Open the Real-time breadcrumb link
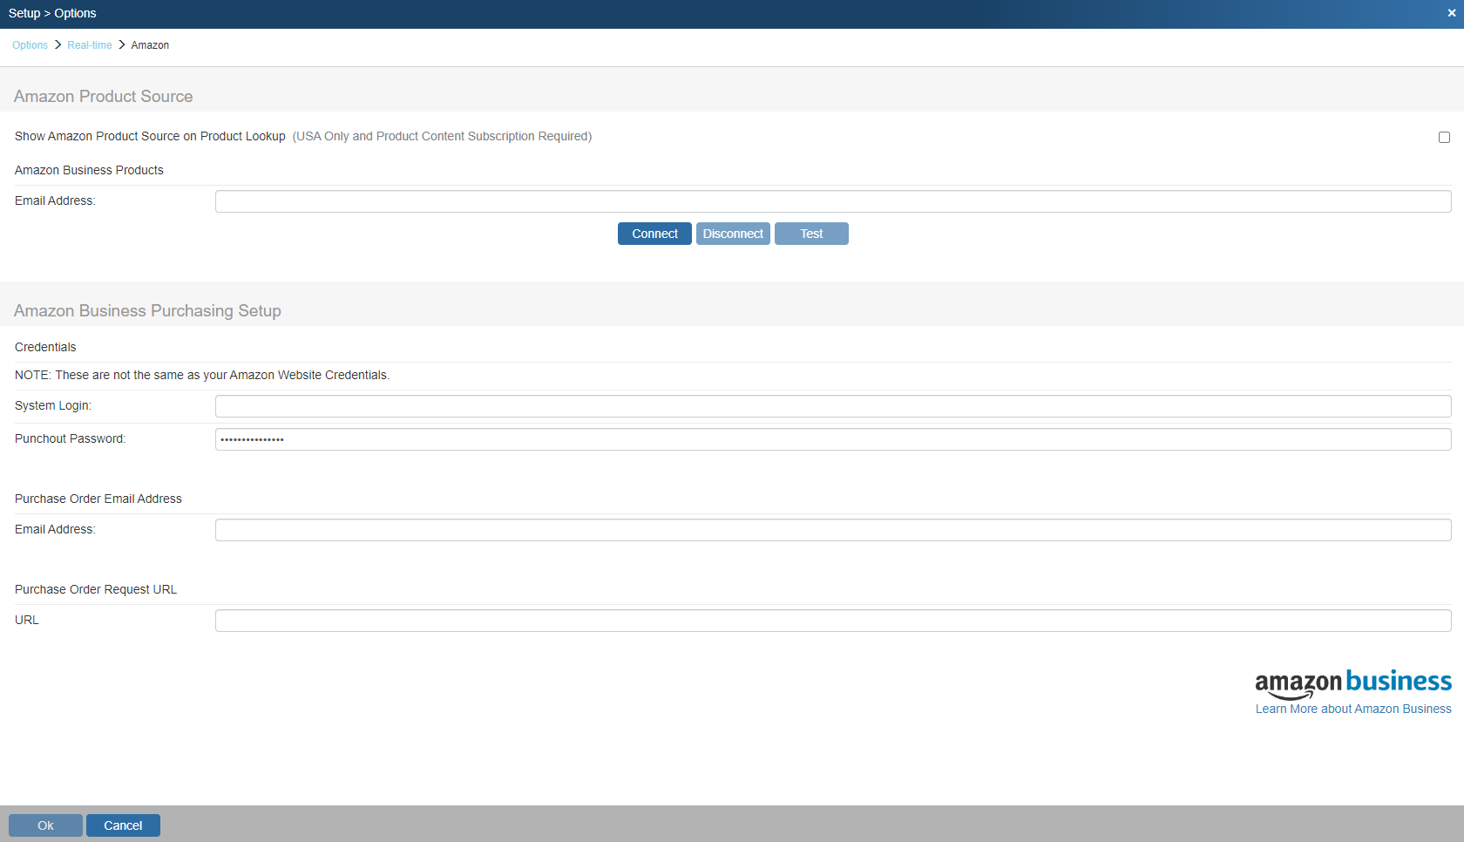The image size is (1464, 842). (x=90, y=45)
